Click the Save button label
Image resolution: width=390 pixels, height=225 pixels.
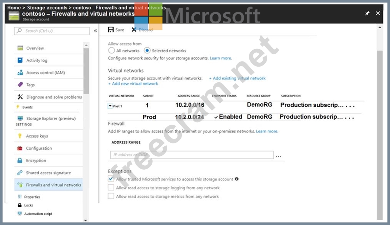[120, 30]
